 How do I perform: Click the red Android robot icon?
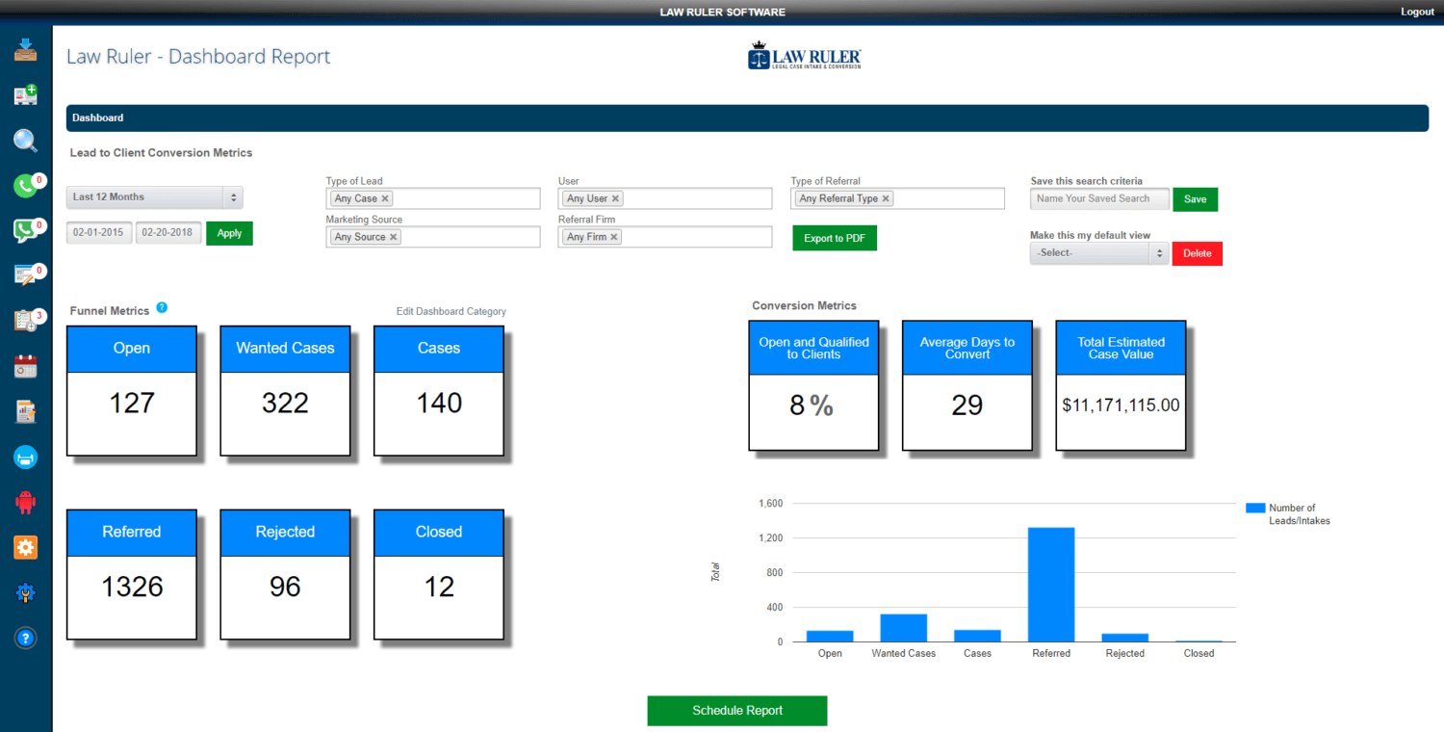(25, 502)
